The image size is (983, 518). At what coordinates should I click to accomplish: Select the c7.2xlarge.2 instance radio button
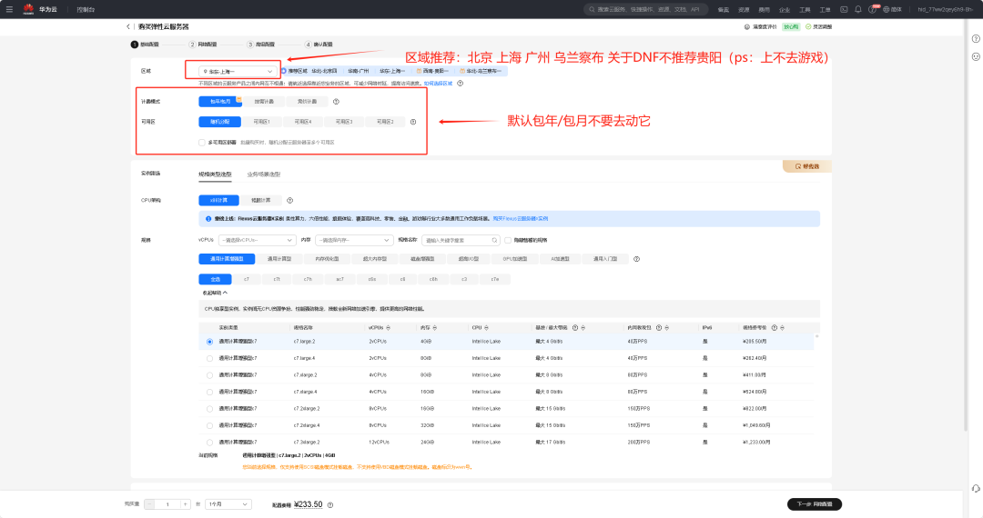tap(209, 409)
